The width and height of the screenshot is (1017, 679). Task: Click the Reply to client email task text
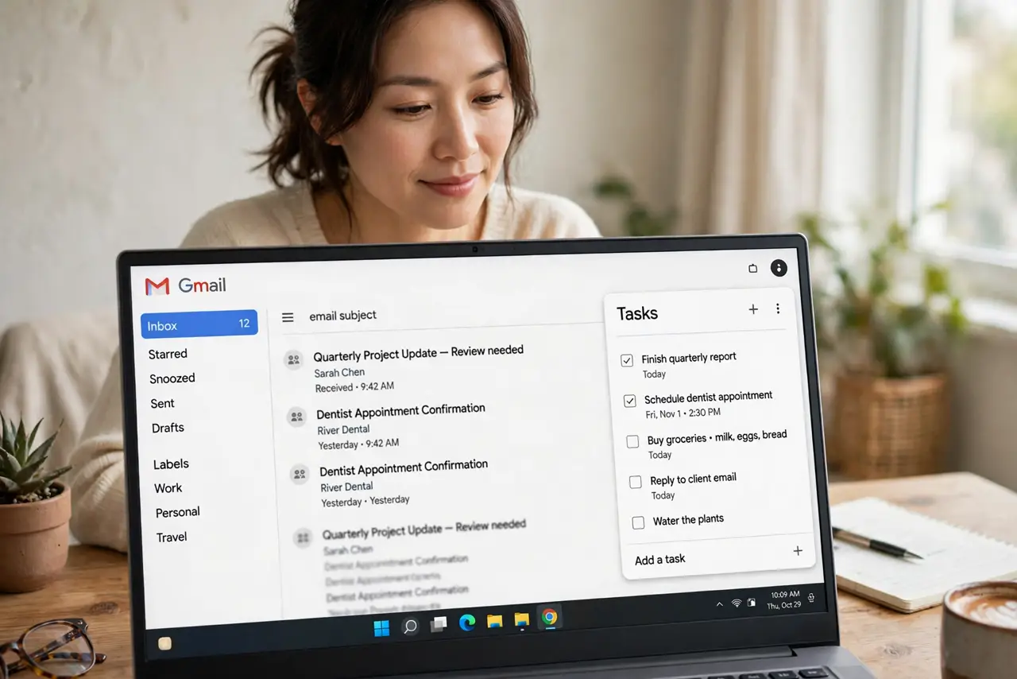coord(693,479)
